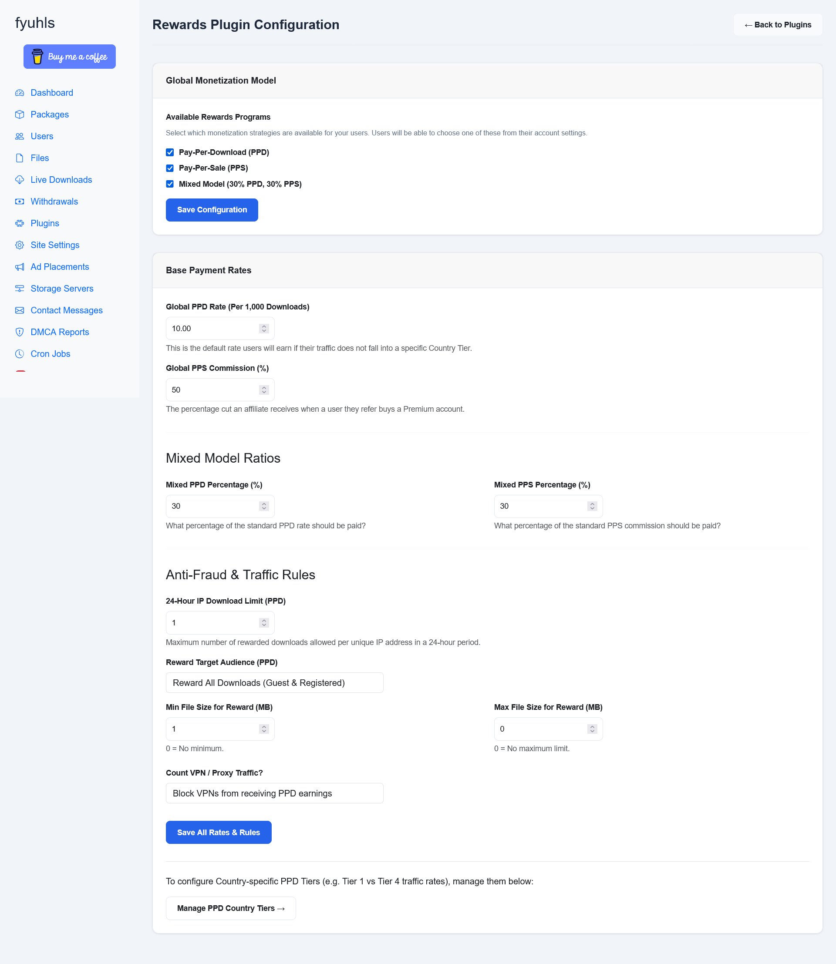Click the Withdrawals cash icon

click(20, 202)
